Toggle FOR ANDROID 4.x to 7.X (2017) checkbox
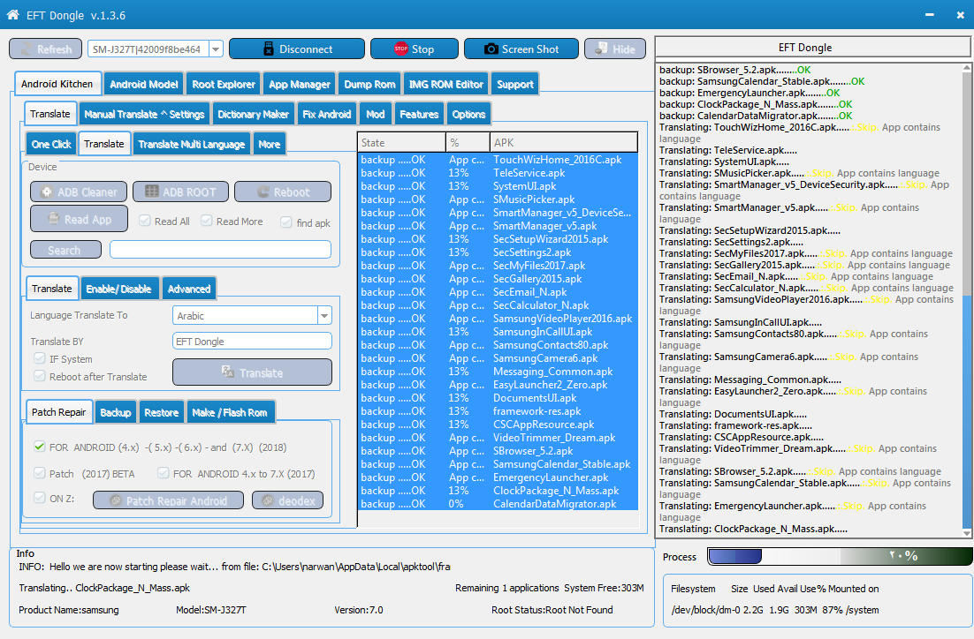974x639 pixels. pos(164,473)
